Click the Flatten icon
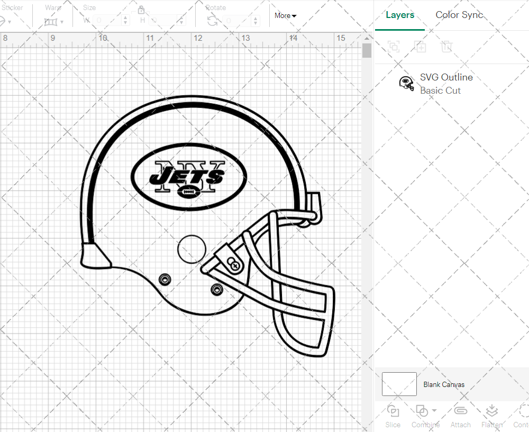Image resolution: width=529 pixels, height=432 pixels. [x=491, y=411]
